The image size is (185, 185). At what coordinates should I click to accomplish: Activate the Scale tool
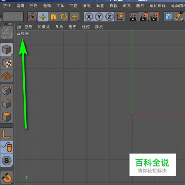pyautogui.click(x=53, y=17)
